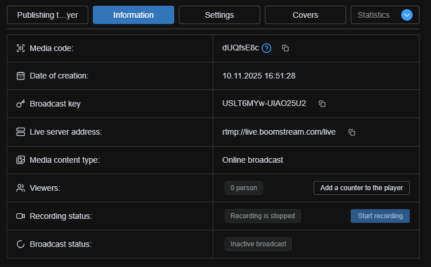Start recording the broadcast
Screen dimensions: 431x267
tap(380, 216)
